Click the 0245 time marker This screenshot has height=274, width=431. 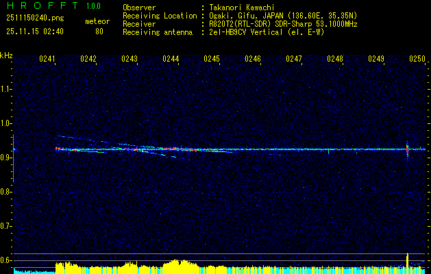coord(212,60)
